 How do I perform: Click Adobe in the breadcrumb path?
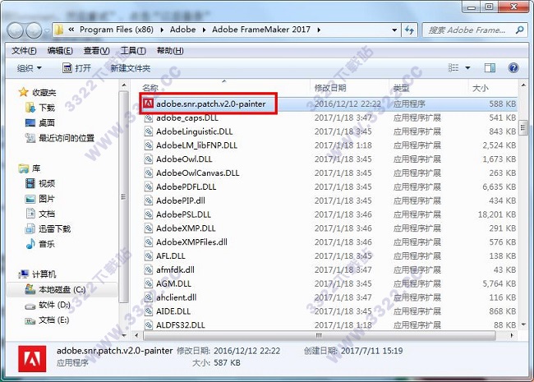183,30
